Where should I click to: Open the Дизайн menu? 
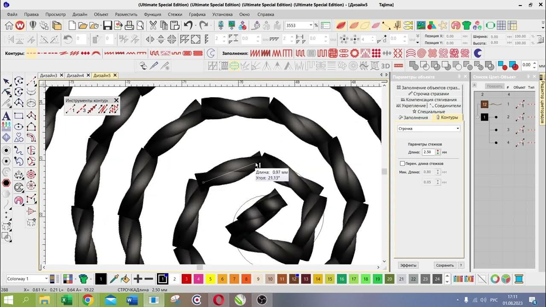pos(80,14)
